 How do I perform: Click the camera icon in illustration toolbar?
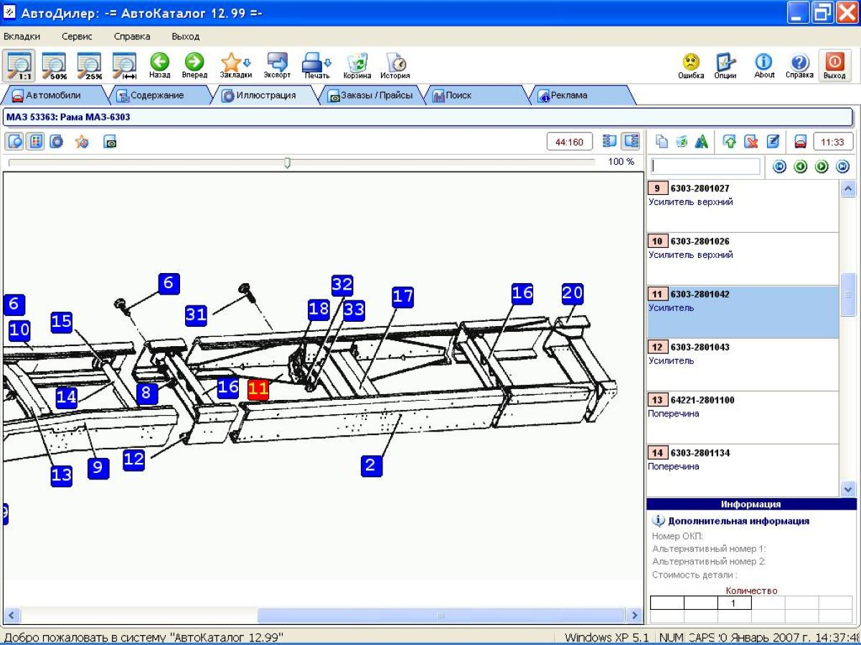pos(110,142)
